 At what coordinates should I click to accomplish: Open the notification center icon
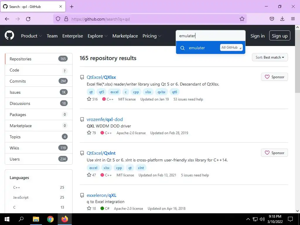[290, 219]
